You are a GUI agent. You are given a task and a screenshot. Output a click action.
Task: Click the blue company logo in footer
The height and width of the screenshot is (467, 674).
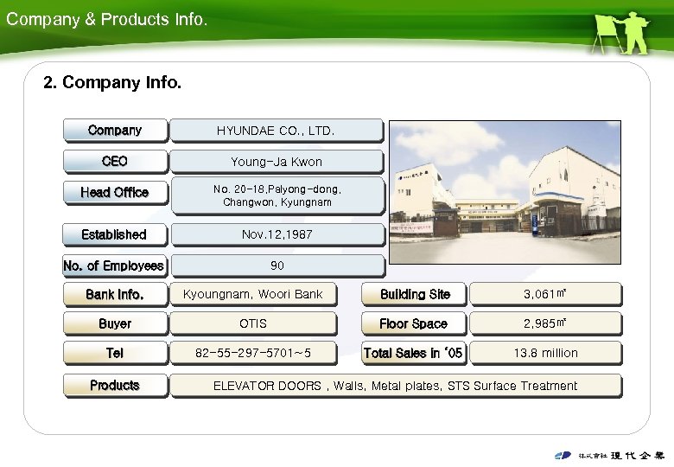click(x=563, y=456)
